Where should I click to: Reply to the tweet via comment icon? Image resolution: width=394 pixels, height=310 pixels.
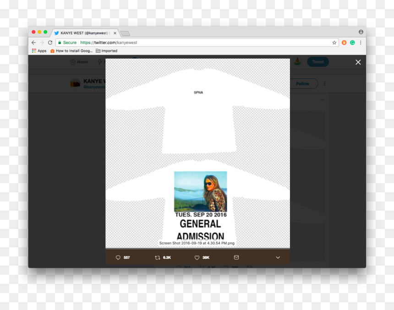(x=118, y=257)
